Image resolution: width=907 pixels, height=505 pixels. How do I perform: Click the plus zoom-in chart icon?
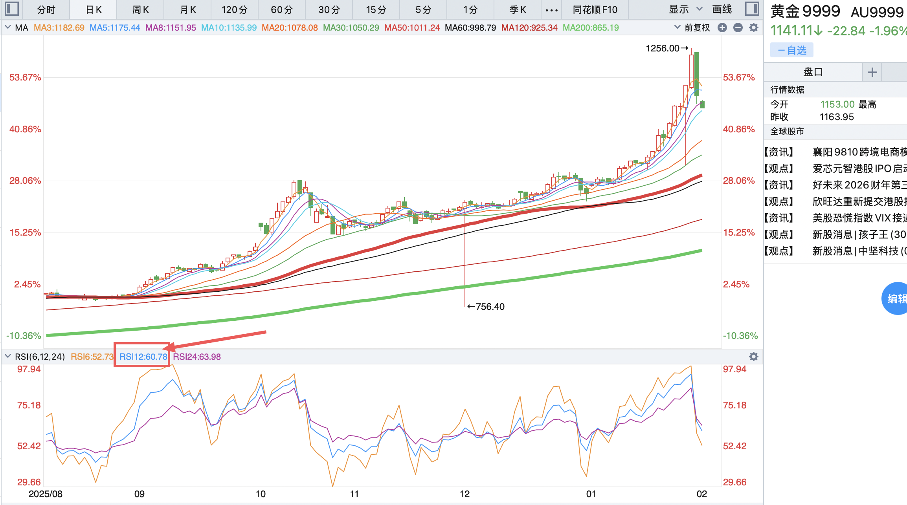click(722, 27)
